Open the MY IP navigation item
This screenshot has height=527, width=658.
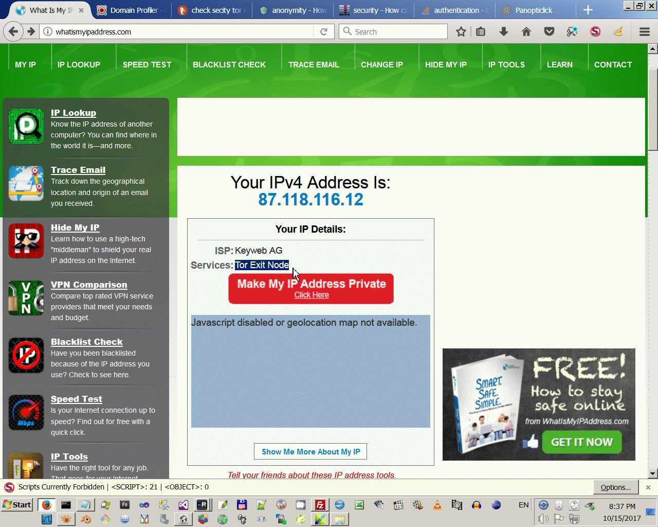pos(26,65)
